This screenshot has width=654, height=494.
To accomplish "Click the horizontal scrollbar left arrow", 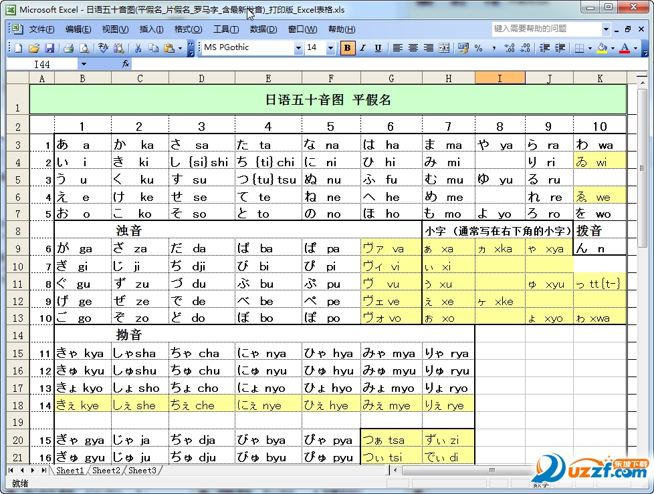I will 395,470.
